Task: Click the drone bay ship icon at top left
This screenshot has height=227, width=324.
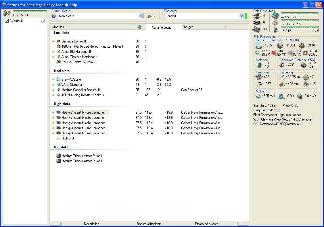Action: click(x=7, y=13)
